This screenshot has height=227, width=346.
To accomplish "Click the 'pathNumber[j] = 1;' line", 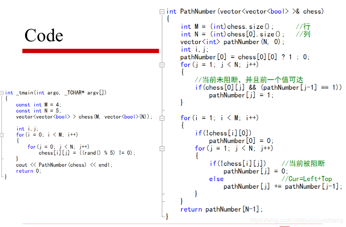I will click(241, 95).
